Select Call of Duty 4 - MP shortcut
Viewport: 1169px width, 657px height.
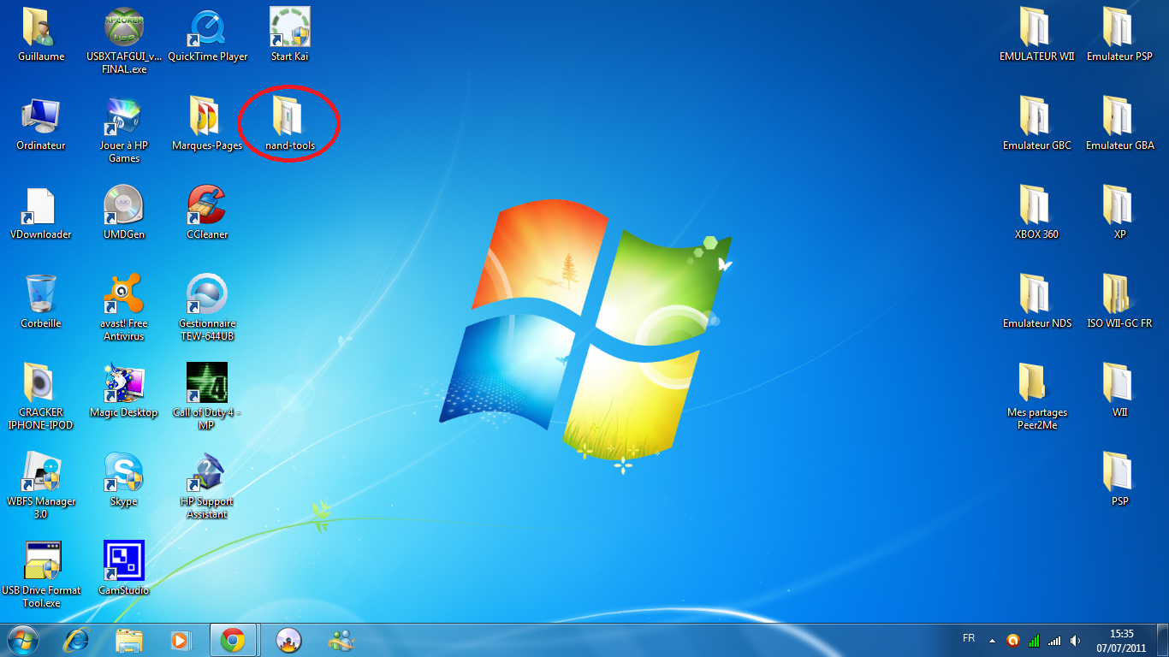click(207, 397)
